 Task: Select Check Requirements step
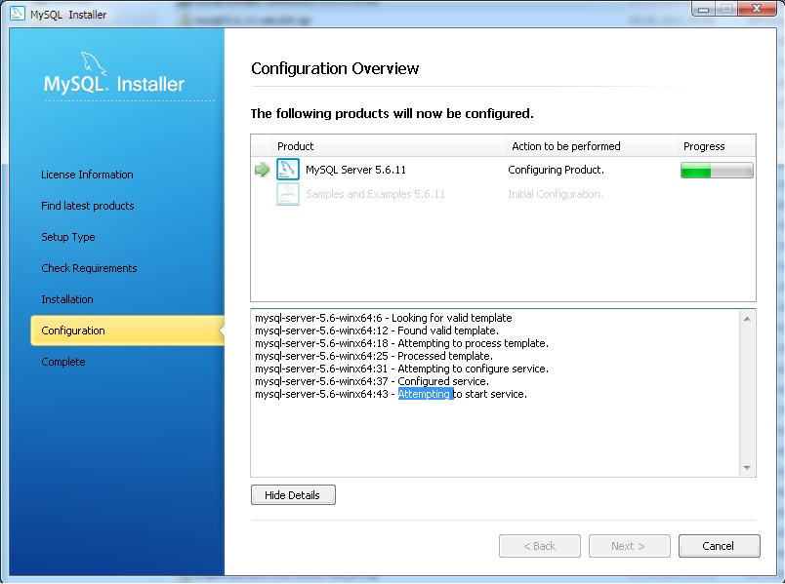point(89,268)
